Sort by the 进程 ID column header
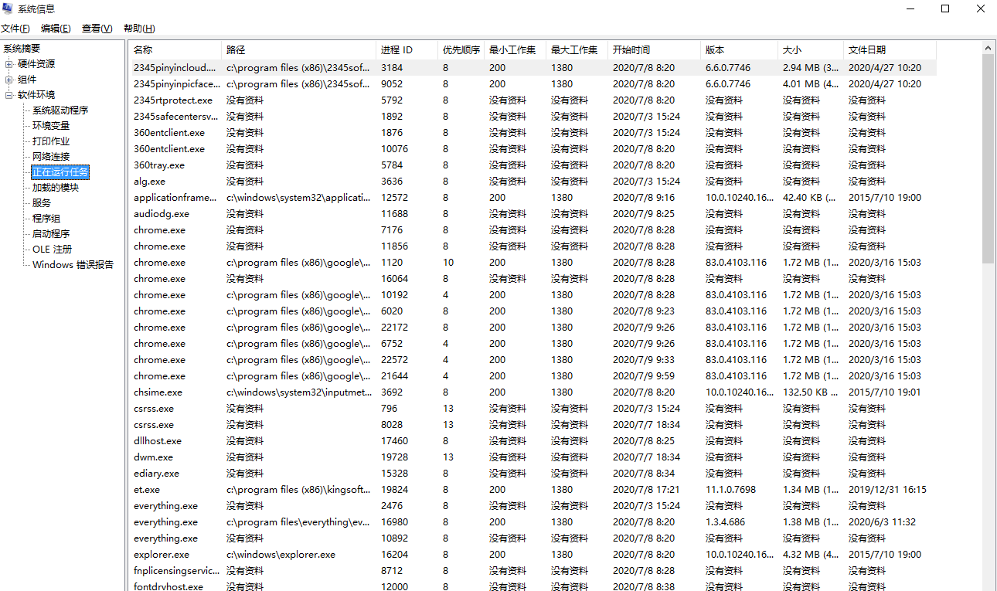 coord(407,49)
